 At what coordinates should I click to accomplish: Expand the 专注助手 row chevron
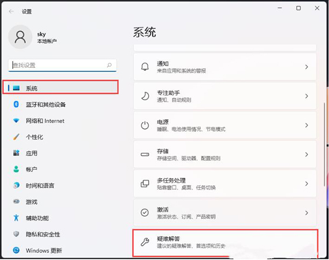pyautogui.click(x=307, y=96)
